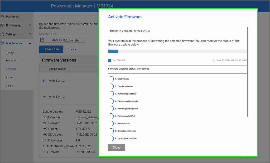Click the Upload File button
The height and width of the screenshot is (163, 270).
pyautogui.click(x=51, y=49)
